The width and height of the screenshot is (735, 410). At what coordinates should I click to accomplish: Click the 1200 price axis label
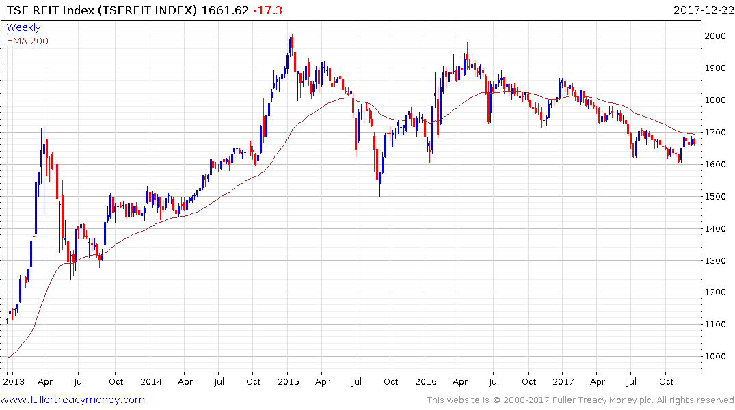715,292
